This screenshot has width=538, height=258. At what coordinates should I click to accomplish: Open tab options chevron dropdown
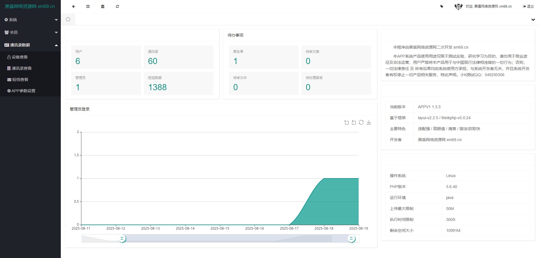pyautogui.click(x=533, y=20)
